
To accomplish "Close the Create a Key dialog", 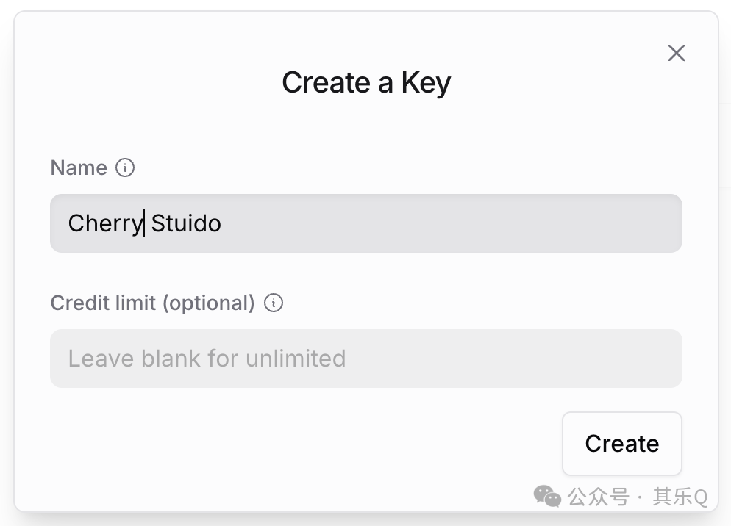I will tap(676, 53).
